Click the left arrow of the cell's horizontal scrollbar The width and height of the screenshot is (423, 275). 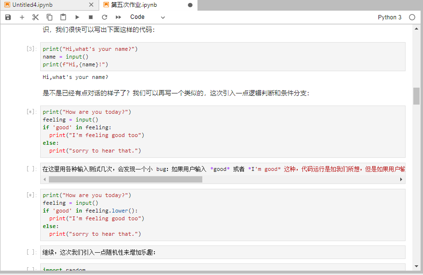[45, 180]
